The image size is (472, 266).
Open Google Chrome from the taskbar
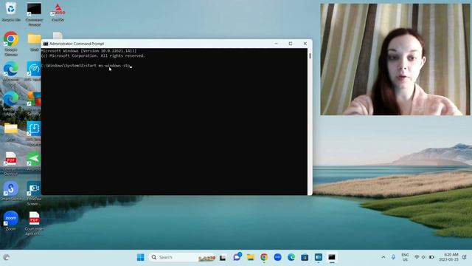pyautogui.click(x=264, y=257)
